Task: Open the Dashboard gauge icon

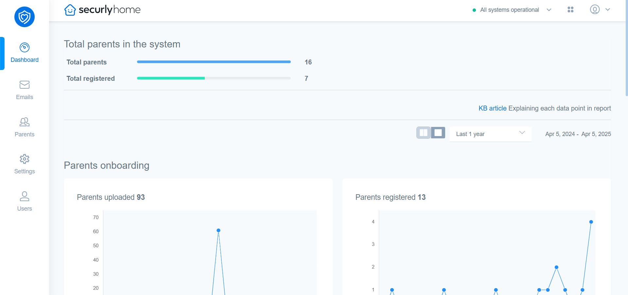Action: click(x=25, y=47)
